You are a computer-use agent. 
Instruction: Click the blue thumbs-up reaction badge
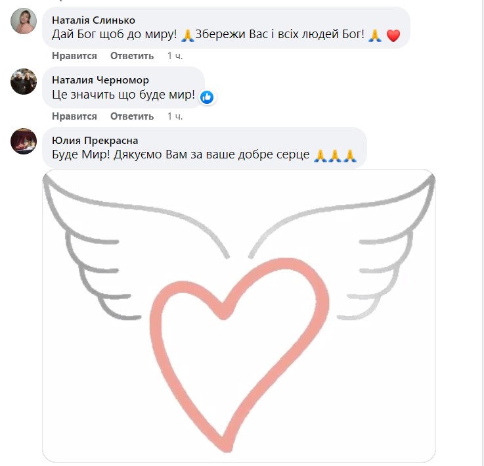[207, 97]
